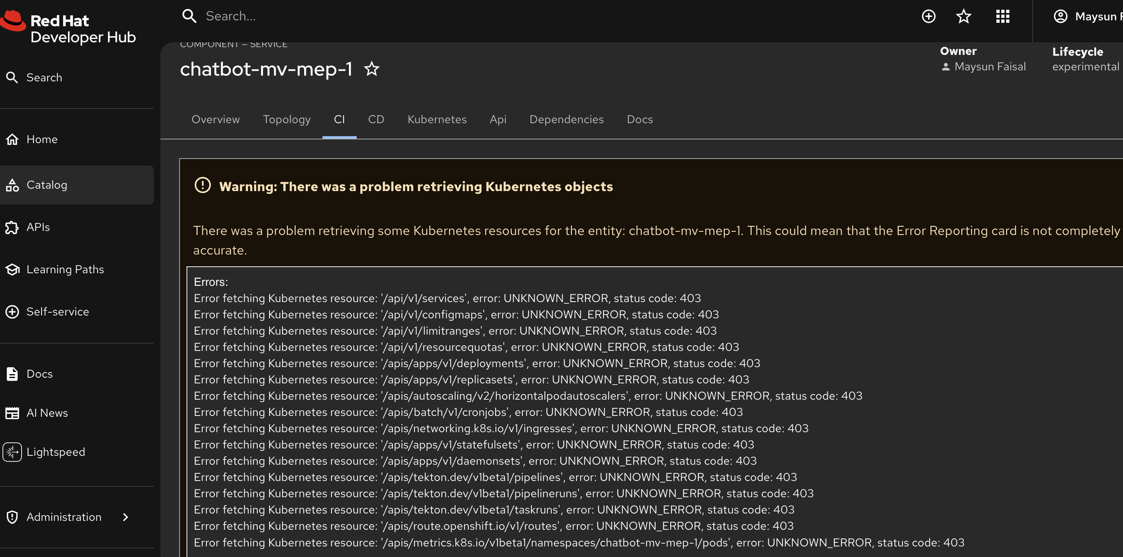Screen dimensions: 1123x557
Task: Click the create plus icon in top bar
Action: pos(928,17)
